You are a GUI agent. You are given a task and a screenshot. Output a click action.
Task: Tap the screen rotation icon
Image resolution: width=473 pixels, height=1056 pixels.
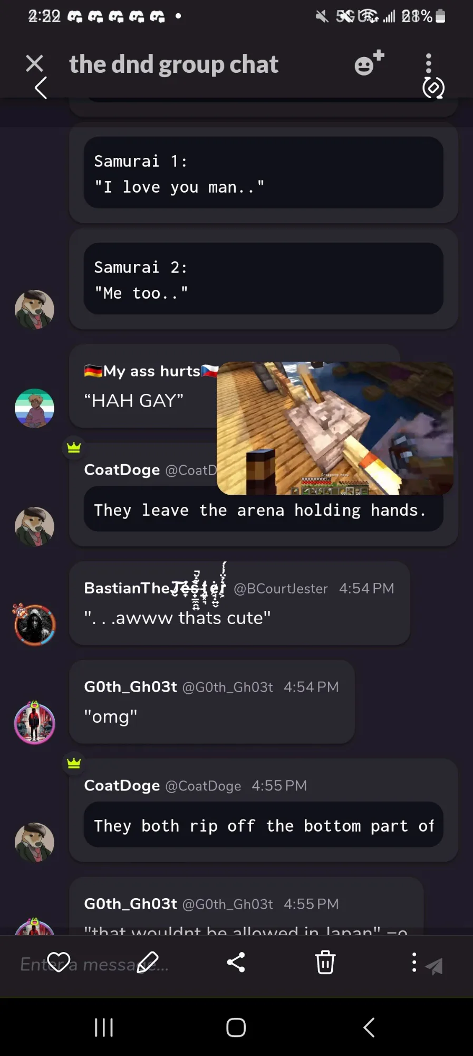433,88
